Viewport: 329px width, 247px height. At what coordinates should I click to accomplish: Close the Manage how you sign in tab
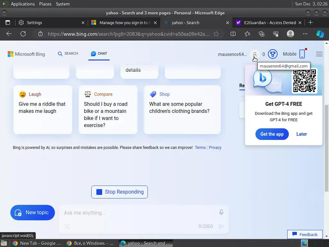click(155, 23)
